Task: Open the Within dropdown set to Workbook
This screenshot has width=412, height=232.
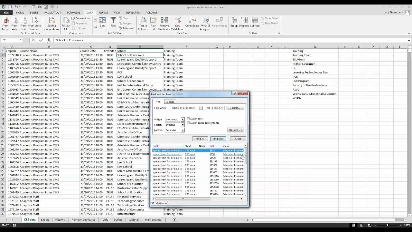Action: point(183,119)
